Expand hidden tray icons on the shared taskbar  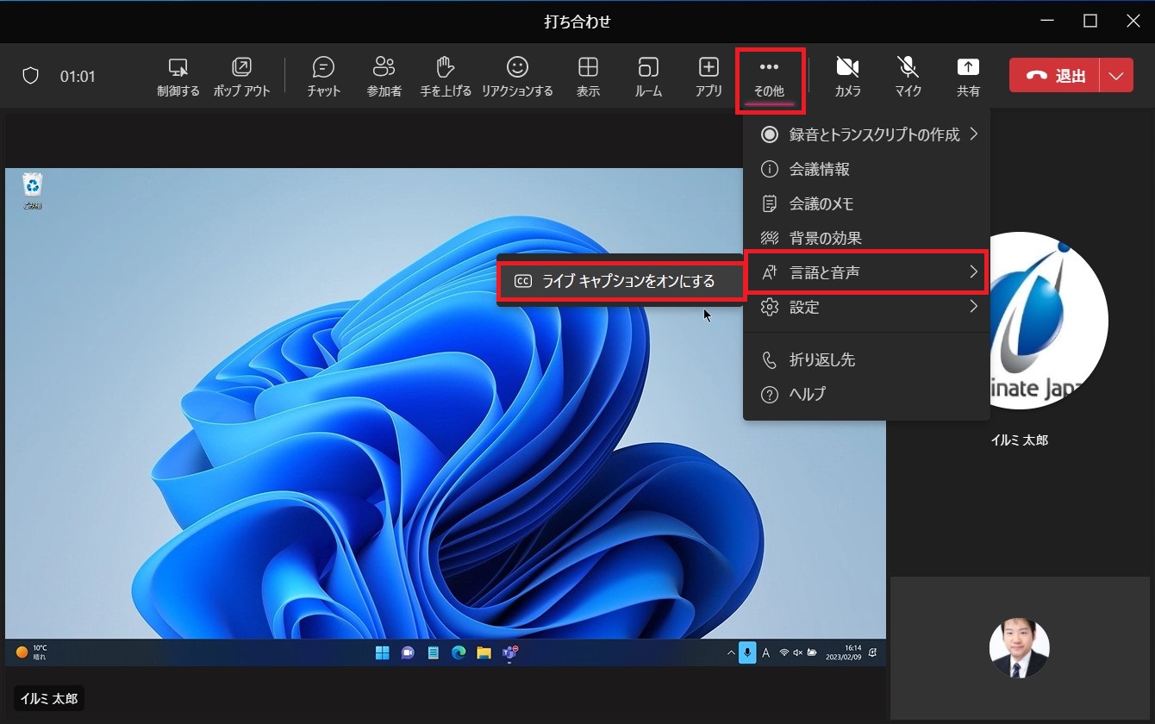(731, 652)
